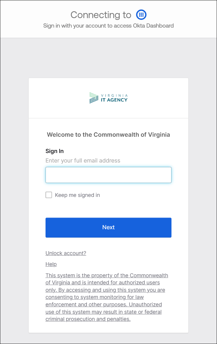Click the "Sign in with your account" subtitle
This screenshot has width=217, height=344.
pos(108,26)
